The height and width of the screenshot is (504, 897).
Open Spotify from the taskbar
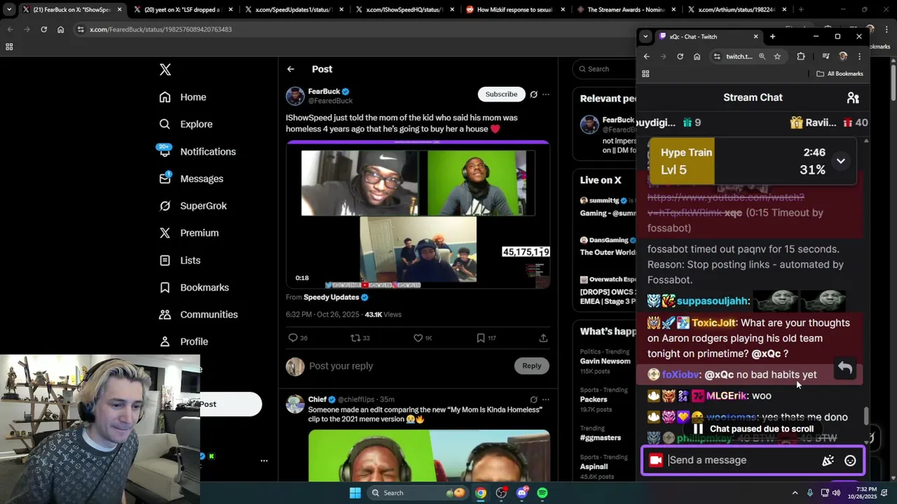click(x=542, y=493)
